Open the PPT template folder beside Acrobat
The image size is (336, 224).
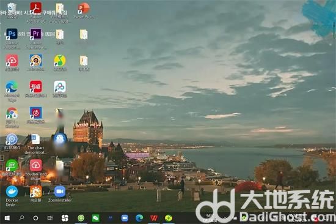pyautogui.click(x=60, y=9)
